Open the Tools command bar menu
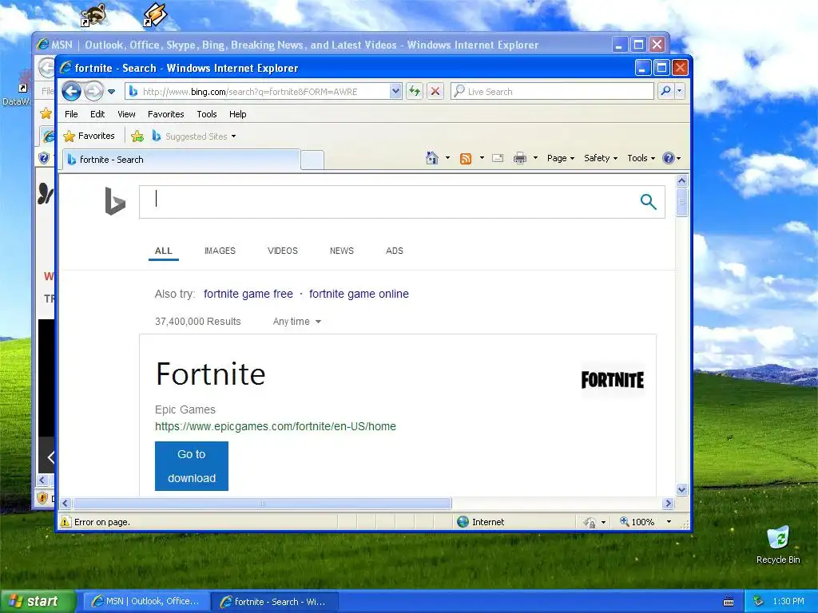This screenshot has width=818, height=613. tap(641, 158)
